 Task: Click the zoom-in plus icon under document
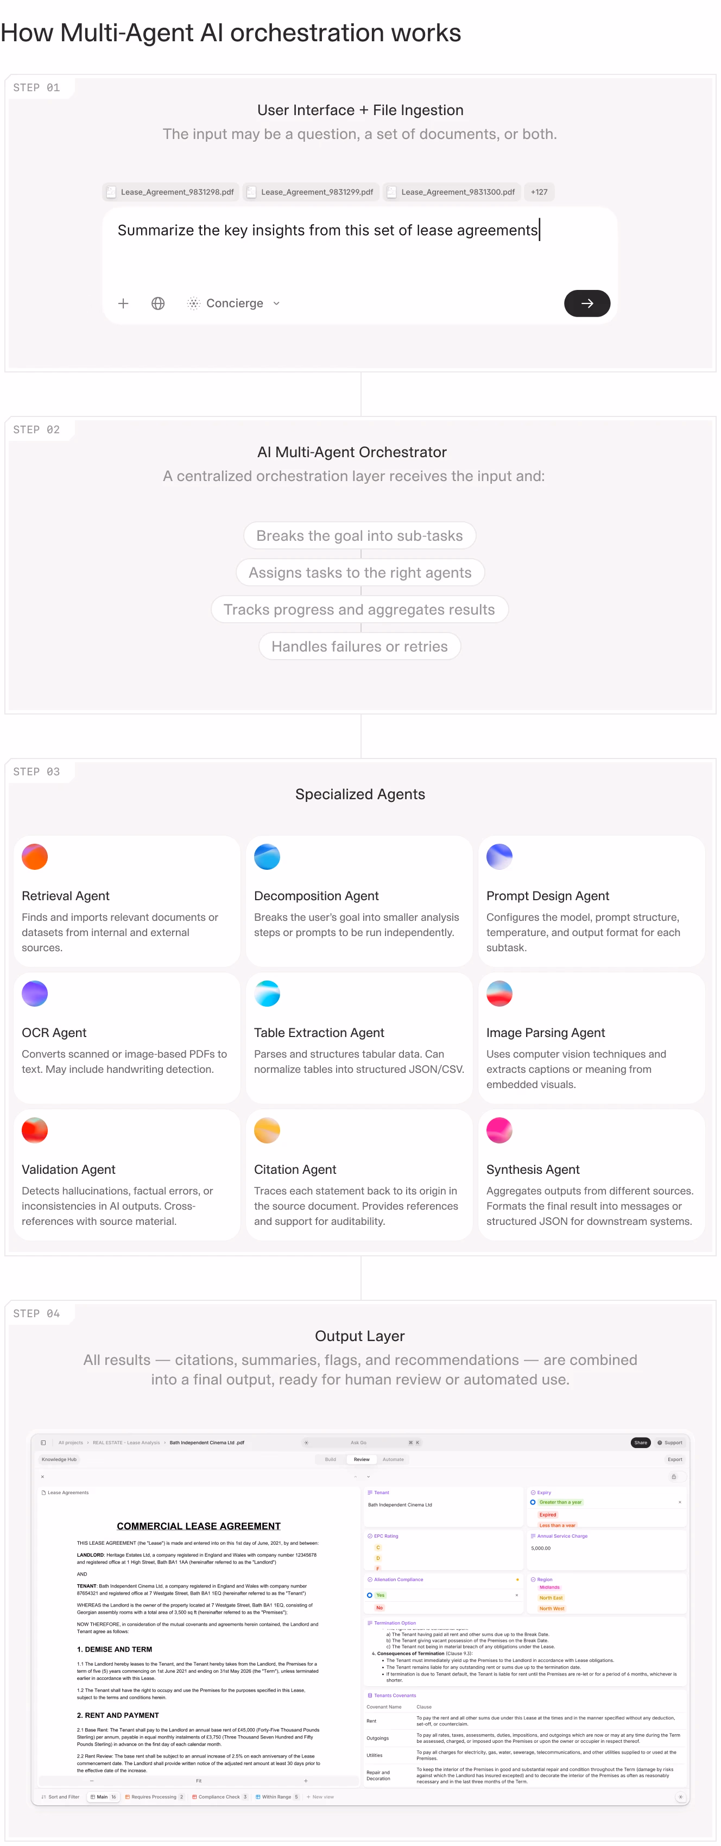click(306, 1780)
